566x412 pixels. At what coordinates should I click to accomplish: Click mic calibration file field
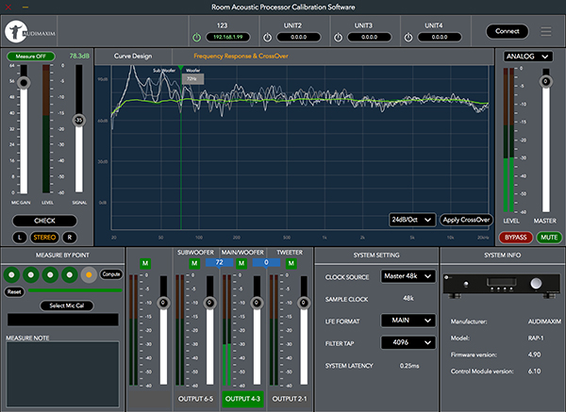63,320
